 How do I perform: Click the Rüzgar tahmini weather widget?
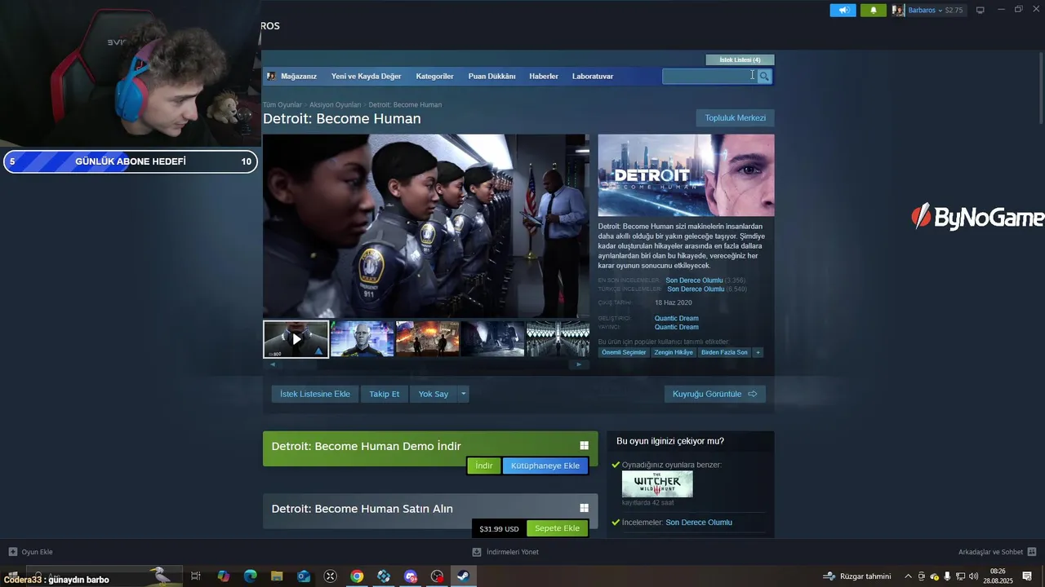click(857, 576)
